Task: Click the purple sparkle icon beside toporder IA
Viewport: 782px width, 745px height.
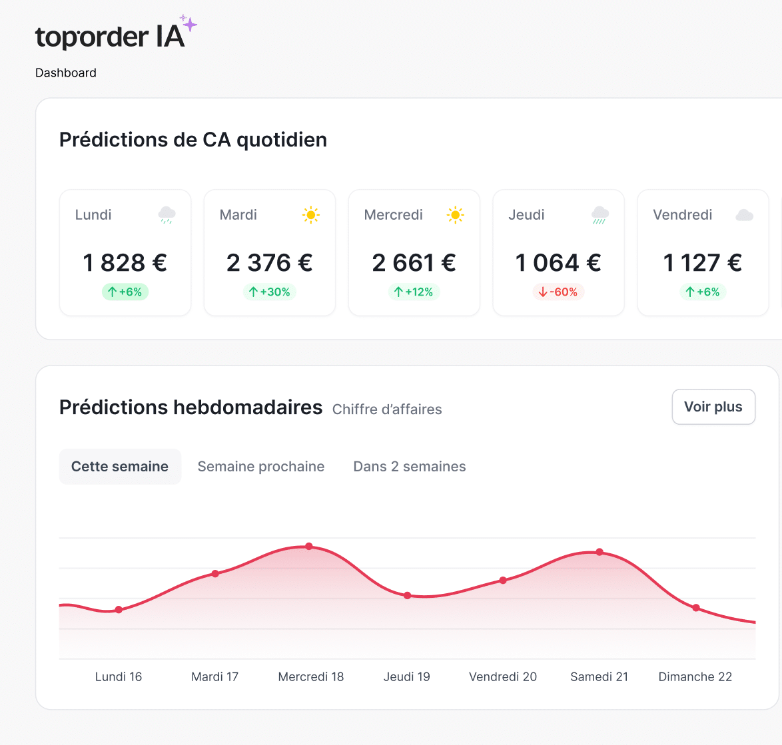Action: tap(189, 24)
